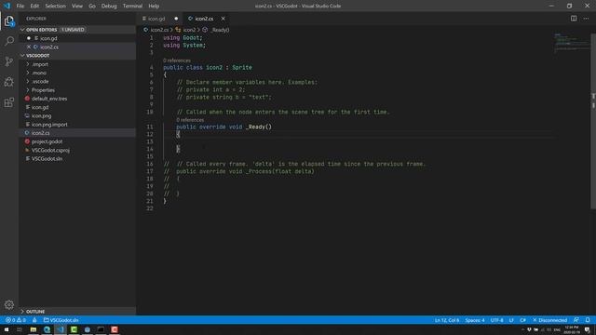596x335 pixels.
Task: Open the Godot taskbar icon
Action: point(87,329)
